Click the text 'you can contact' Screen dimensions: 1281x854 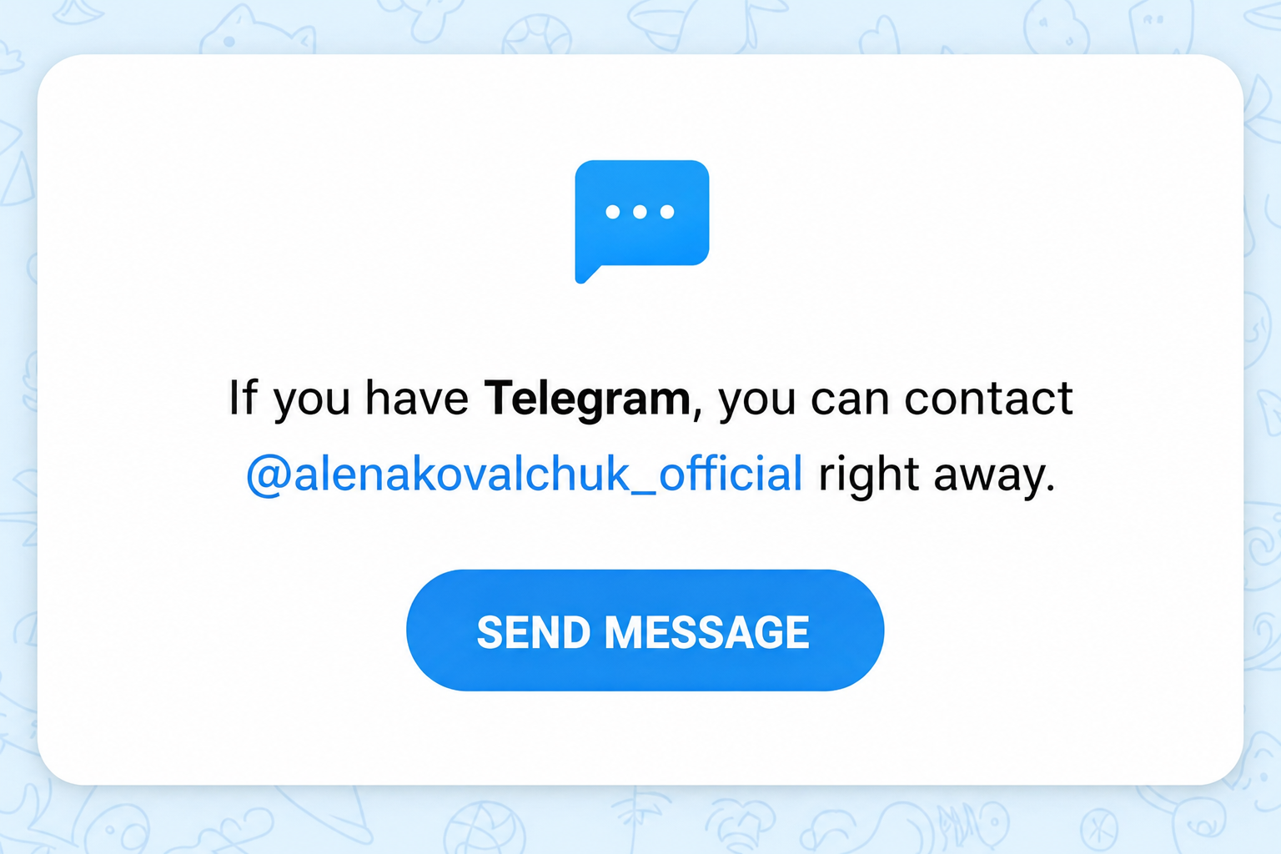click(896, 399)
